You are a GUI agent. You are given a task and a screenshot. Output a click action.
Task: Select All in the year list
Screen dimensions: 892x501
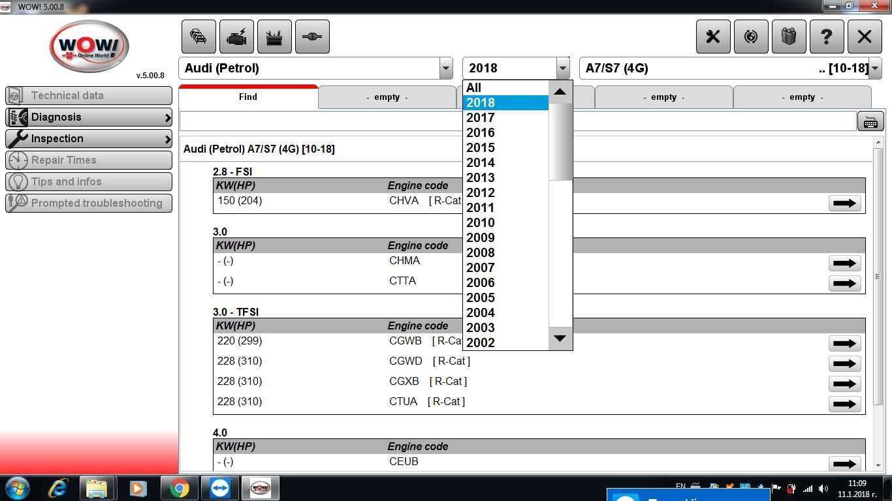coord(505,87)
